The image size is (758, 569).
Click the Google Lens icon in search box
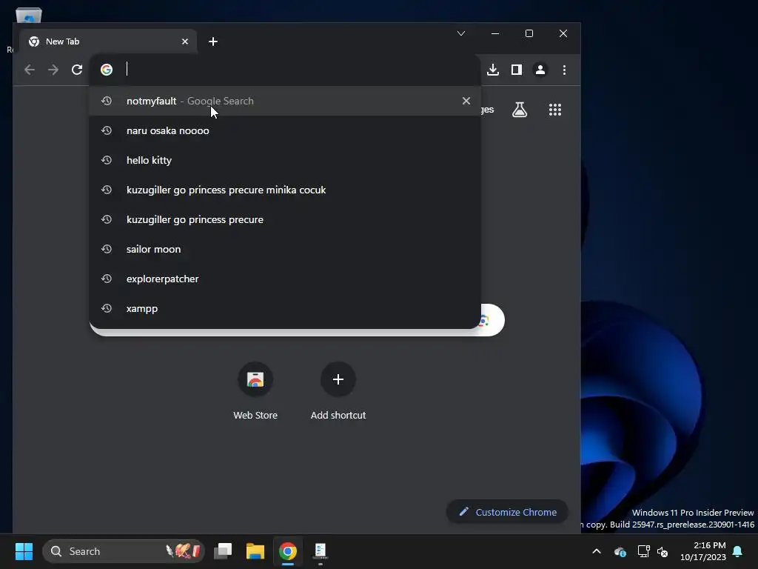[485, 320]
